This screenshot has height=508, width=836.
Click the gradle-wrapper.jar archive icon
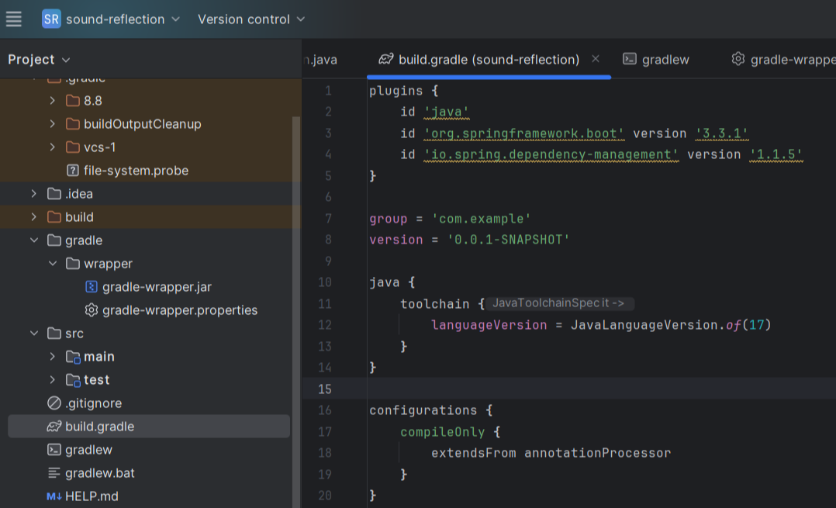[x=92, y=287]
